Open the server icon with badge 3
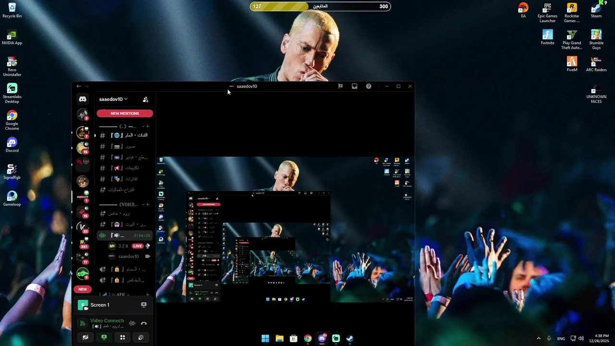 coord(83,114)
